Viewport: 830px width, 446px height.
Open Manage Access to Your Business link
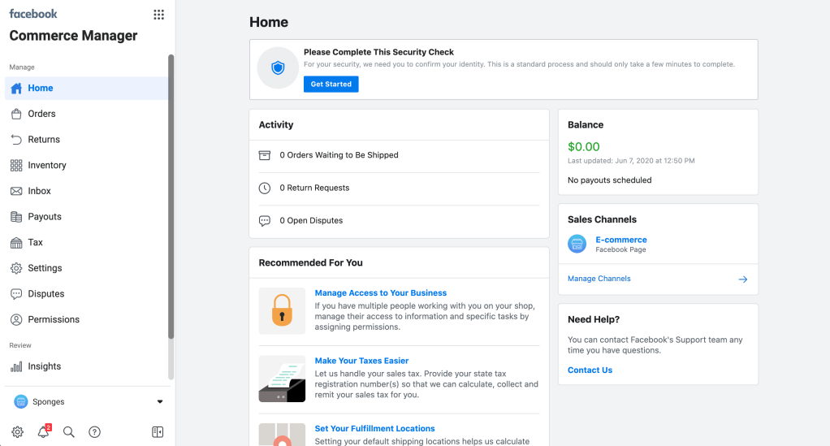click(380, 292)
